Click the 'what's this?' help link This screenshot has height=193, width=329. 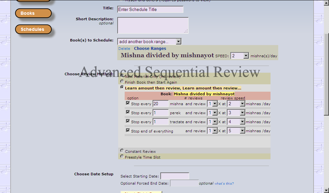[x=224, y=184]
